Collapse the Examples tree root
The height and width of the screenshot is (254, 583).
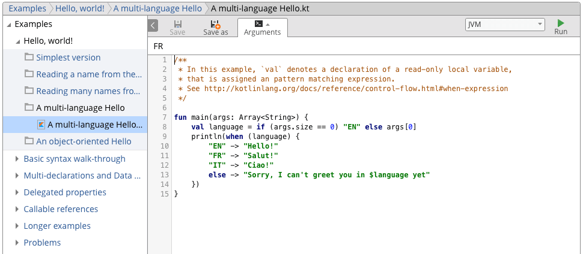coord(9,25)
